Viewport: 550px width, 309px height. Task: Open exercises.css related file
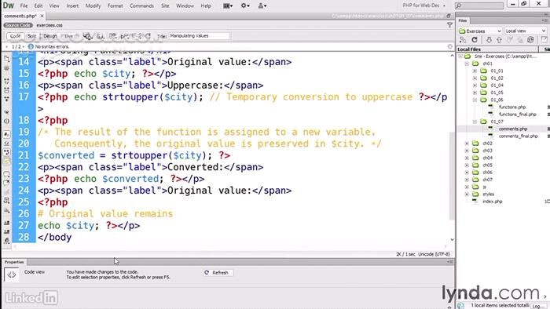49,25
